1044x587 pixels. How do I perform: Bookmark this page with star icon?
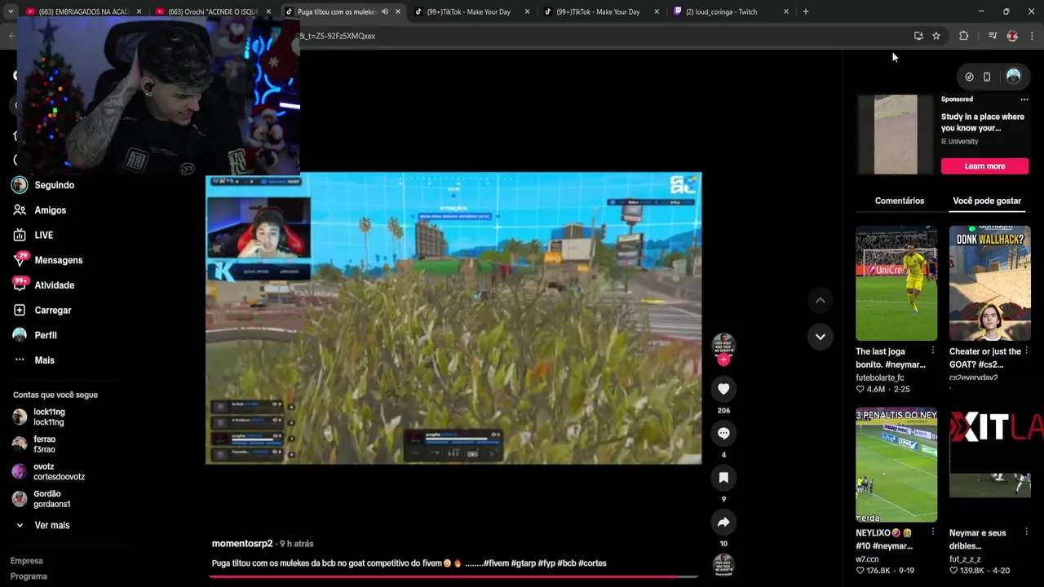936,36
